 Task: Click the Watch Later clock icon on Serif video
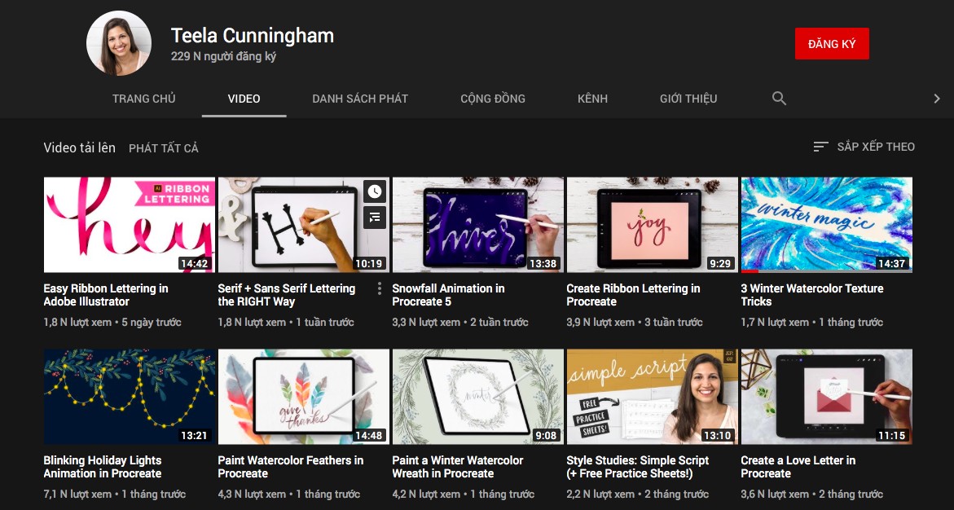click(375, 191)
